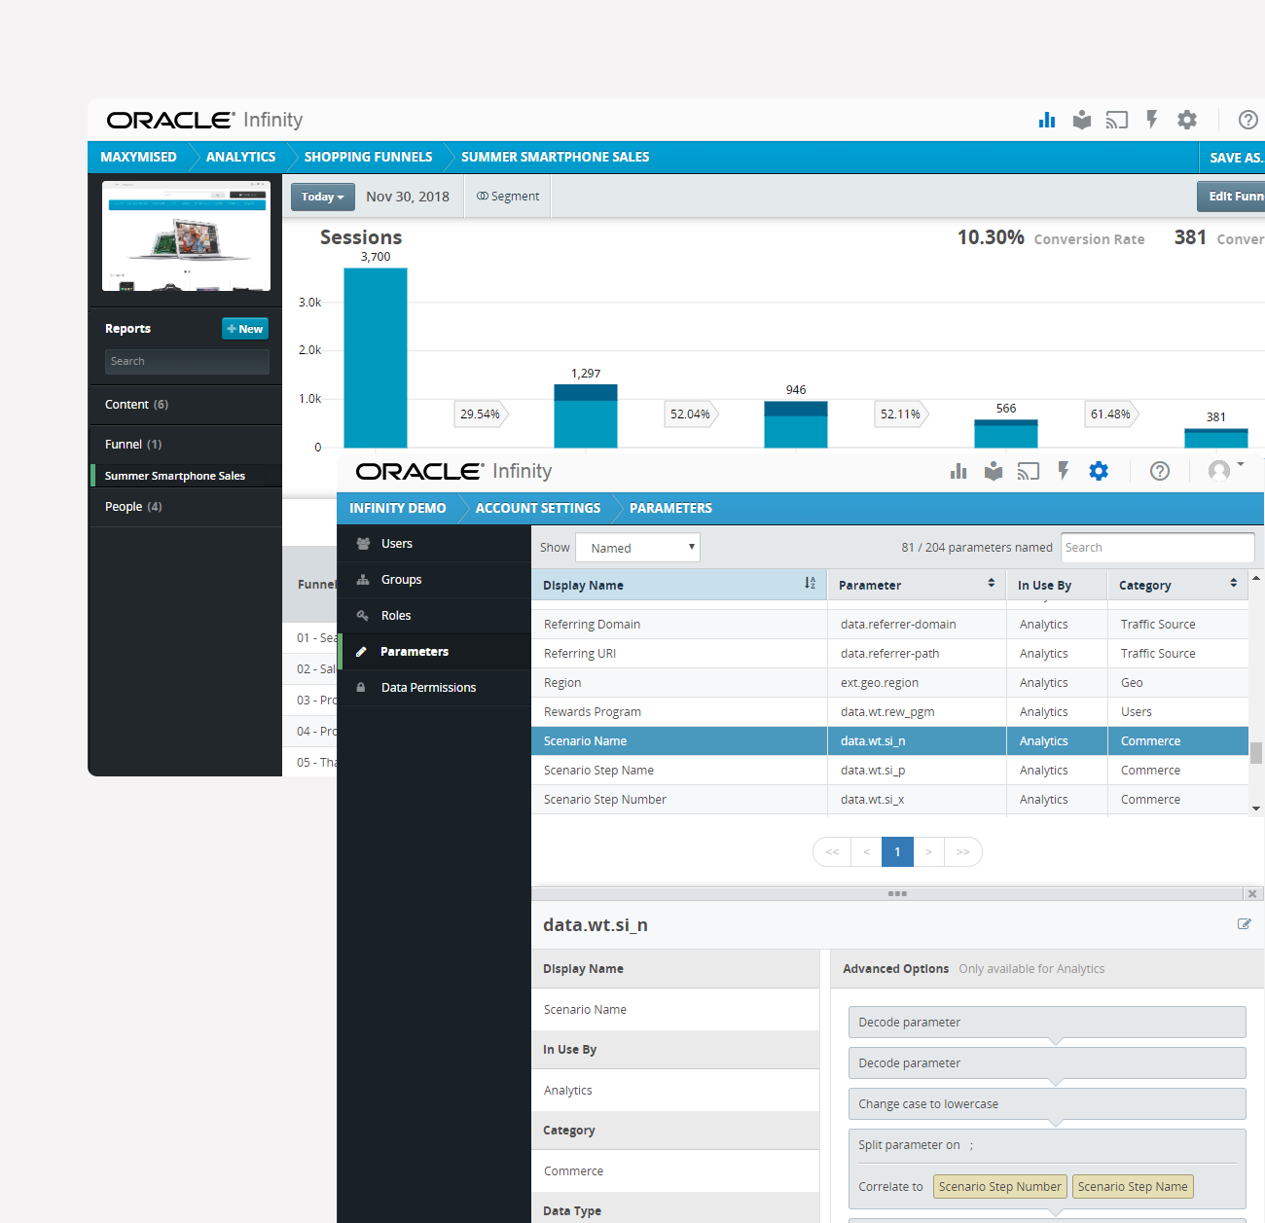Select the Scenario Step Number row

(x=890, y=800)
